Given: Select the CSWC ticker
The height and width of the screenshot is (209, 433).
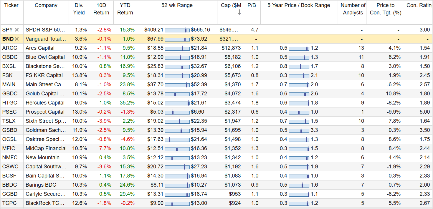Looking at the screenshot, I should point(10,167).
